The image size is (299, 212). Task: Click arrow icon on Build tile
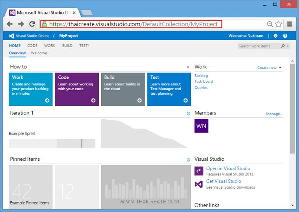tap(139, 100)
